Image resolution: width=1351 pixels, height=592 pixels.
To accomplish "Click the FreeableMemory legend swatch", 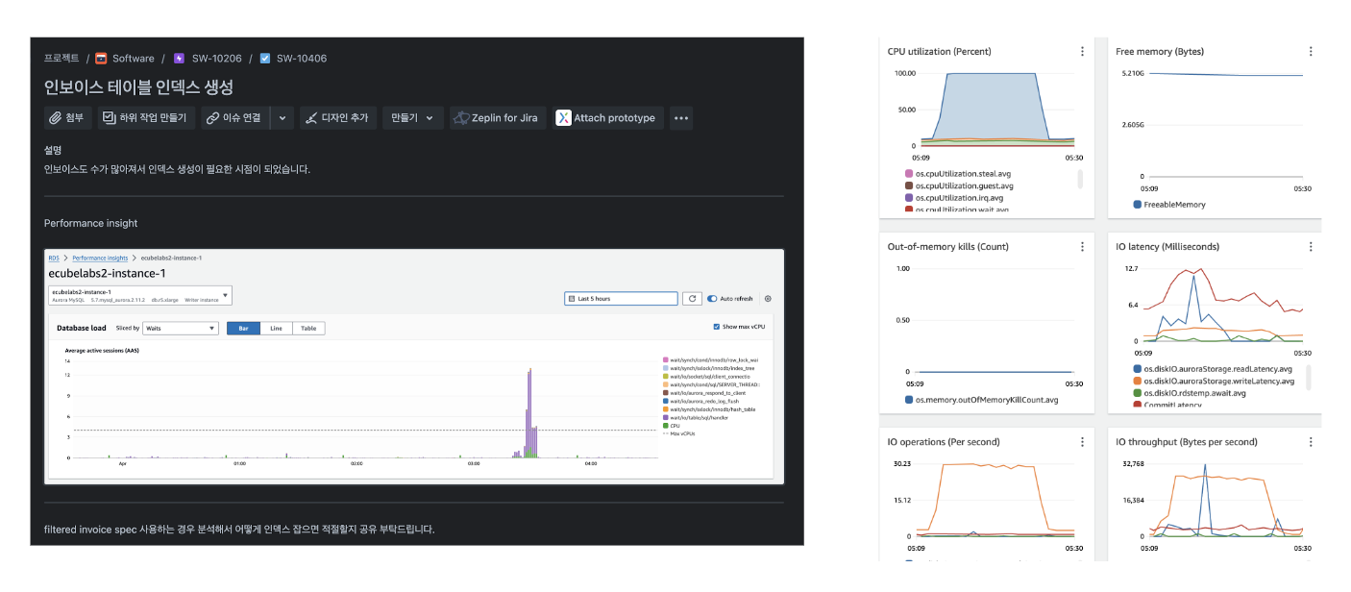I will tap(1138, 205).
